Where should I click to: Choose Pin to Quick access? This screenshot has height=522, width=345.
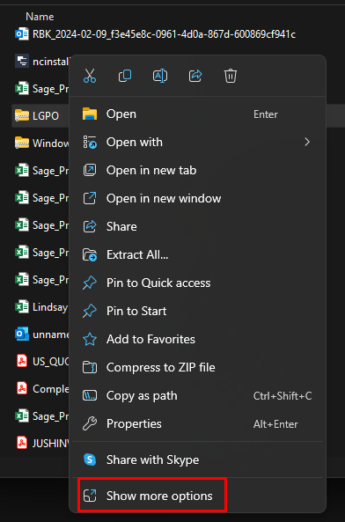198,283
